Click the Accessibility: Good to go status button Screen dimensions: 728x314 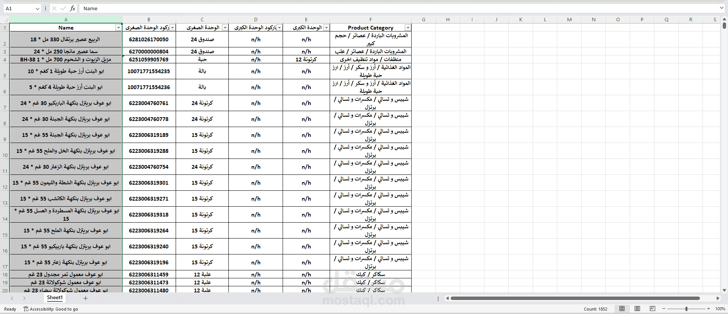(x=51, y=309)
